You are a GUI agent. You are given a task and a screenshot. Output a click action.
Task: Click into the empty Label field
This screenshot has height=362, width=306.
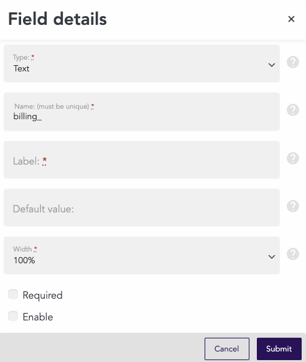tap(142, 160)
